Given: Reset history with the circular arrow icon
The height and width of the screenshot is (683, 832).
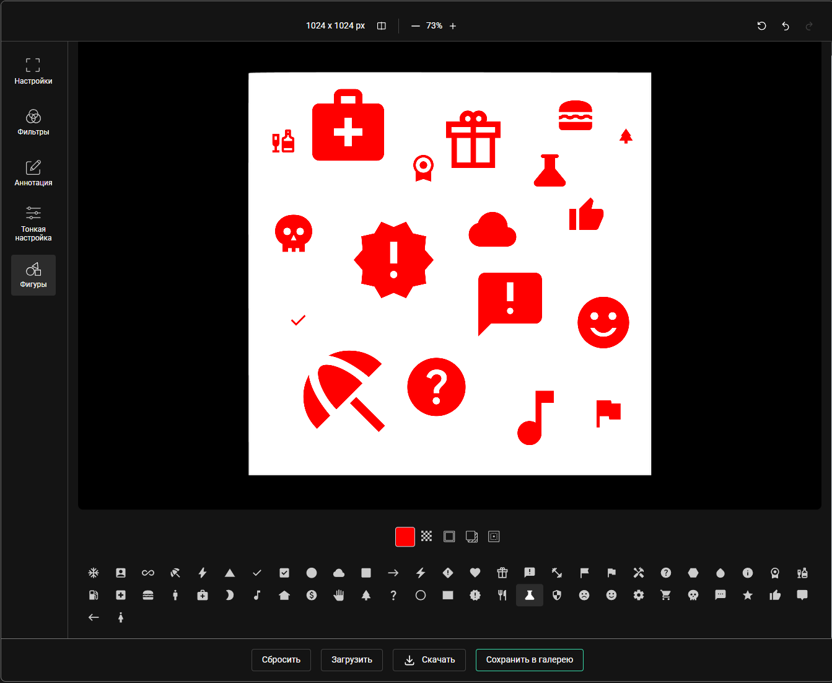Looking at the screenshot, I should [x=762, y=26].
